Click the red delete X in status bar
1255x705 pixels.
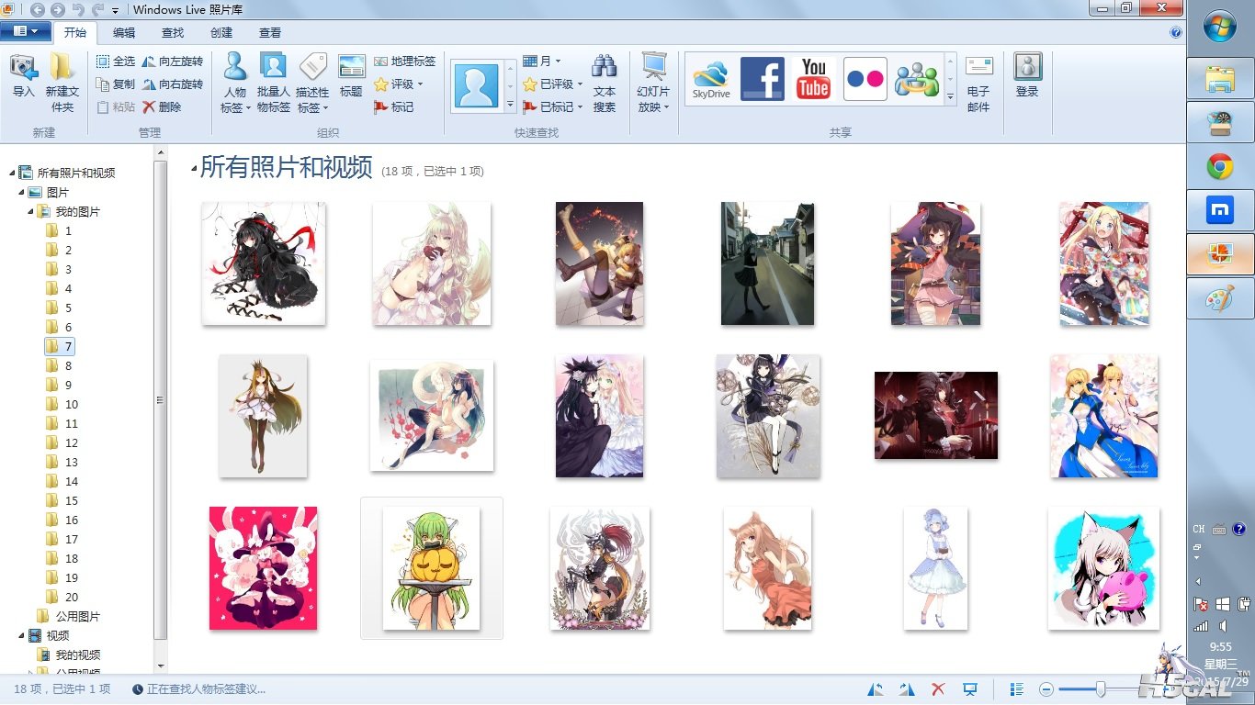pos(938,689)
